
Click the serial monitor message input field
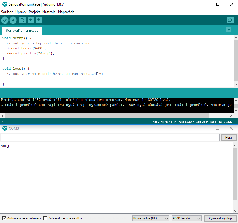pyautogui.click(x=110, y=137)
